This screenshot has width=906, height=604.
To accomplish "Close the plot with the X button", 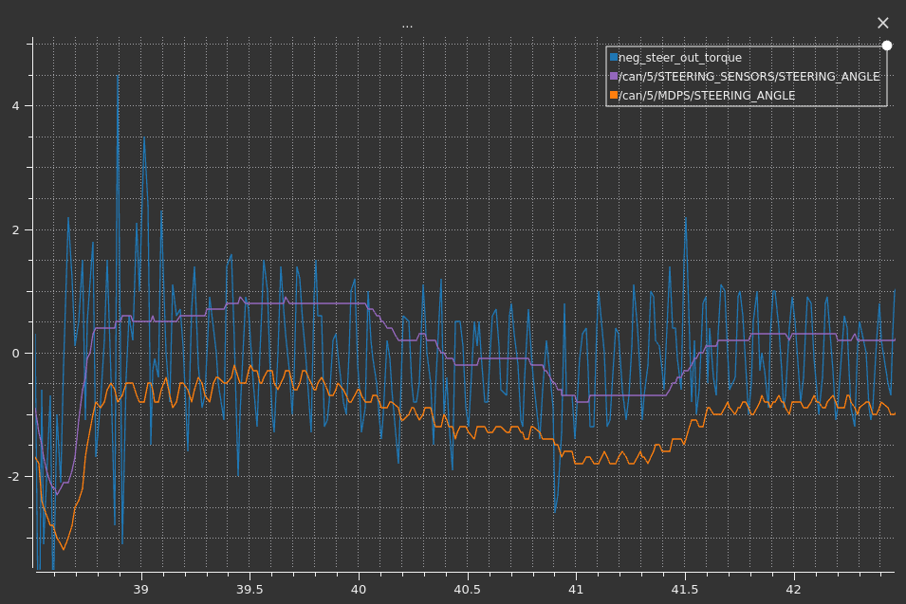I will click(x=882, y=23).
